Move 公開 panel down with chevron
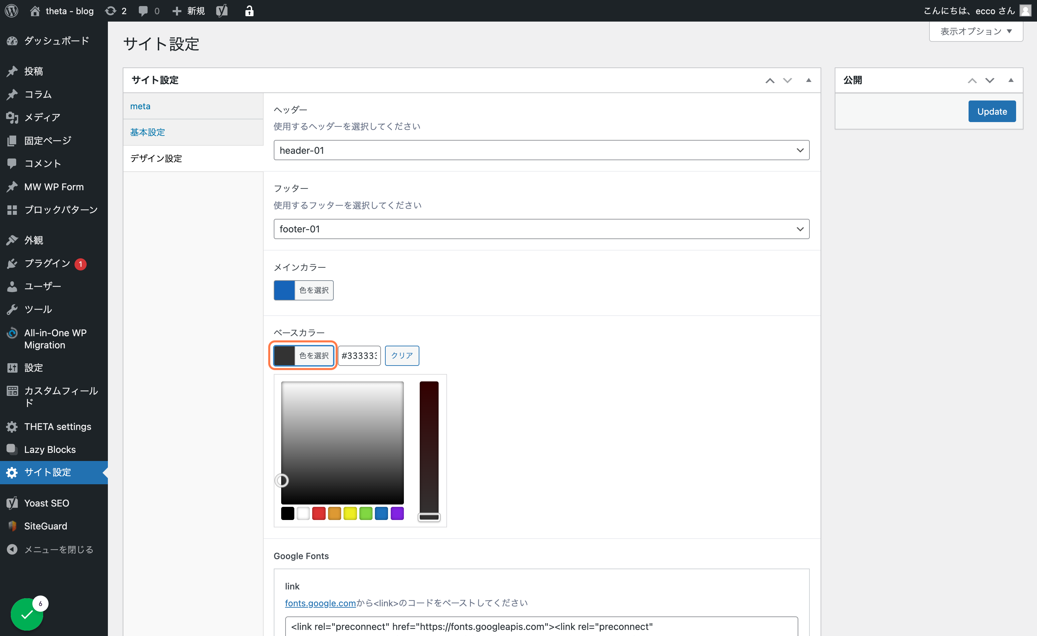1037x636 pixels. tap(990, 80)
